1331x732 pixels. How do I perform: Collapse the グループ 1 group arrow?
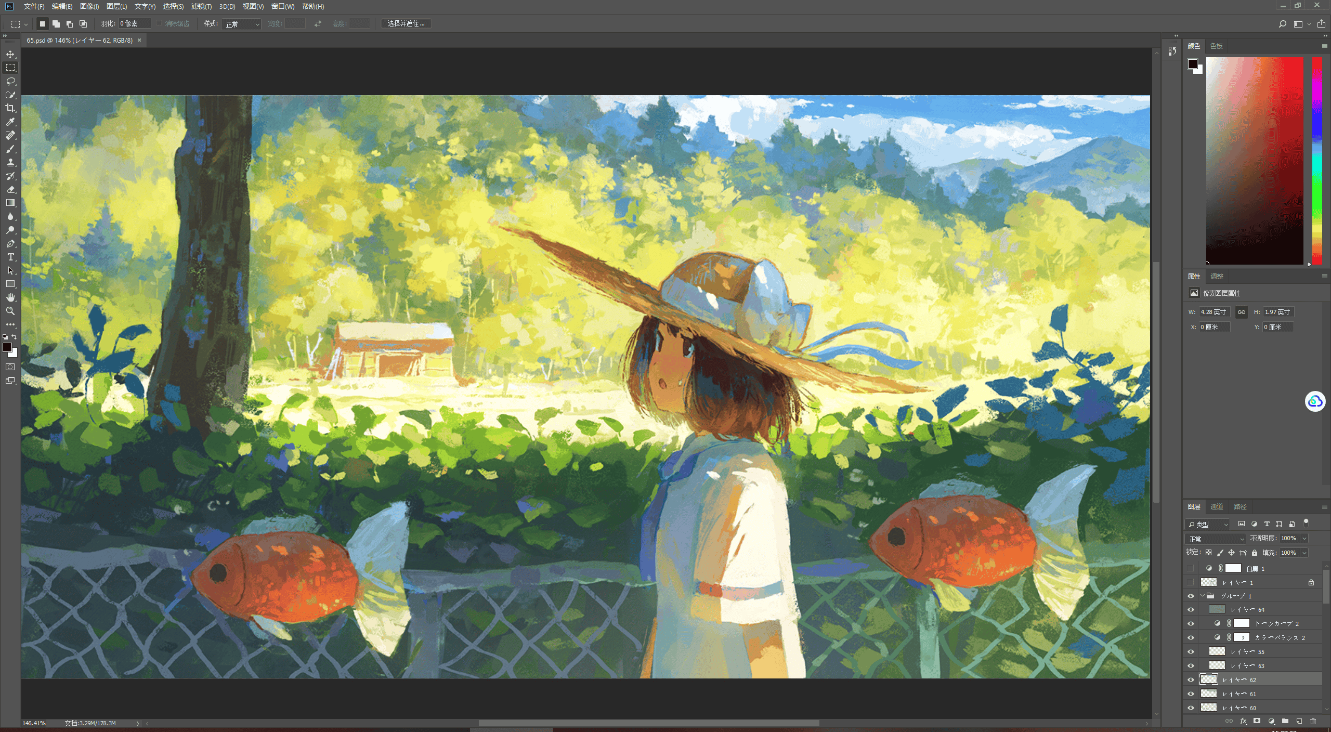1202,596
